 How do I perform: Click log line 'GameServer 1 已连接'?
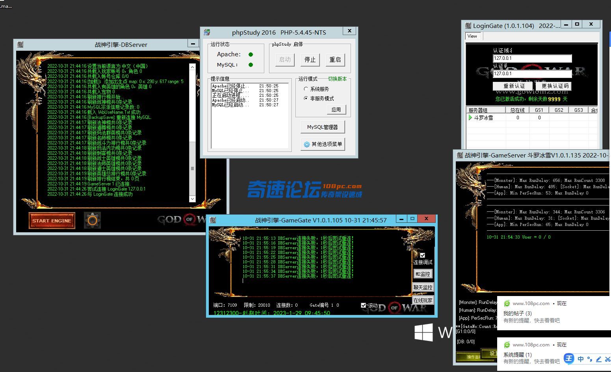(x=88, y=184)
